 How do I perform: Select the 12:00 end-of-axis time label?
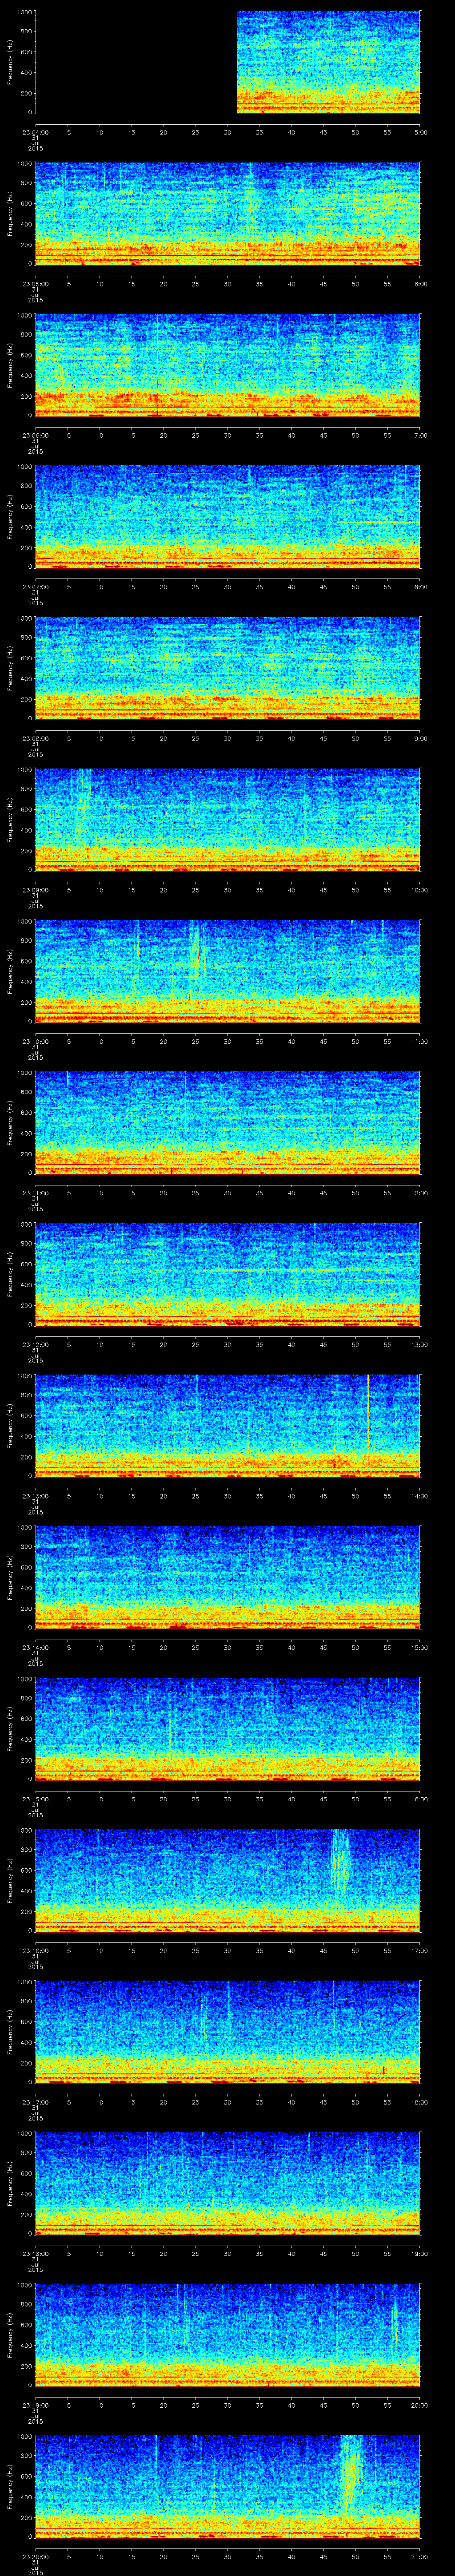tap(420, 1193)
